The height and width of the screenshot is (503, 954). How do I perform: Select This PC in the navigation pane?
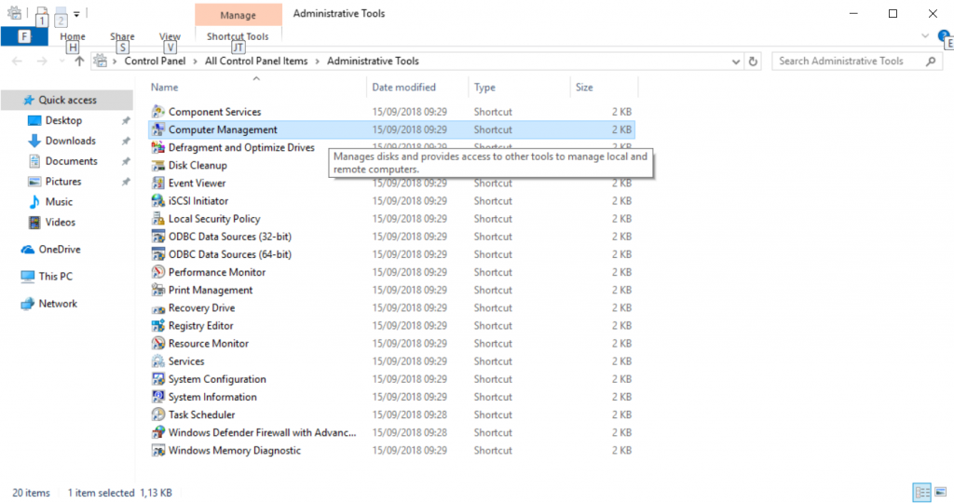pos(55,276)
